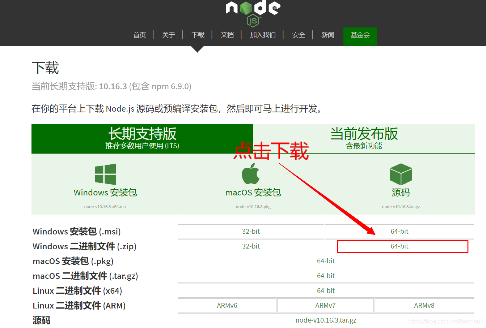The width and height of the screenshot is (486, 328).
Task: Click the Windows 安装包 link
Action: coord(105,193)
